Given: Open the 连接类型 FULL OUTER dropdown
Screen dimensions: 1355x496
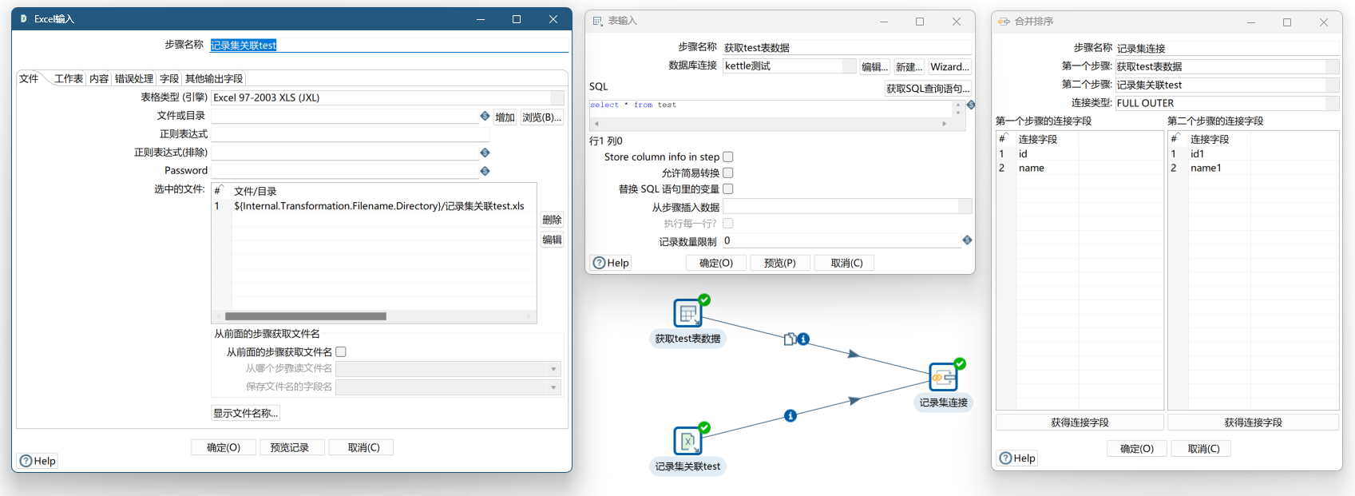Looking at the screenshot, I should (x=1331, y=103).
